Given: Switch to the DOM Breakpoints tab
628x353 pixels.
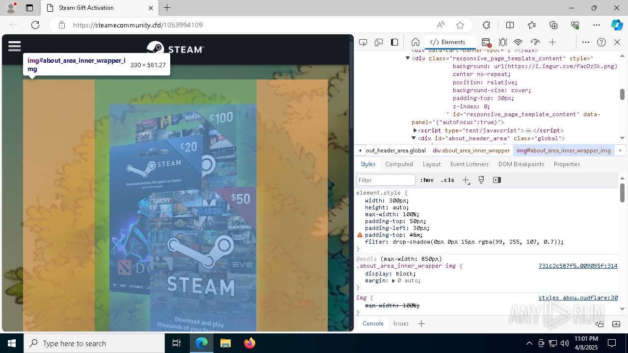Looking at the screenshot, I should [x=521, y=164].
